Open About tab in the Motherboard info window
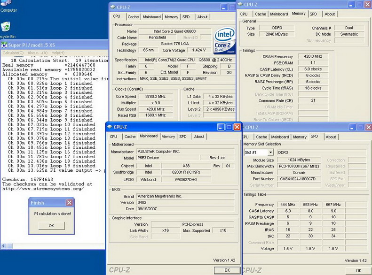This screenshot has height=275, width=372. [x=199, y=137]
